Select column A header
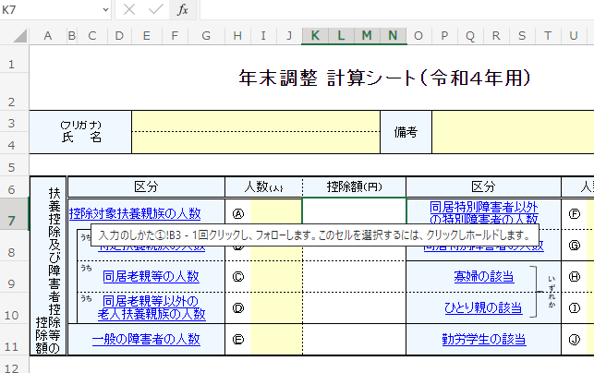The image size is (594, 373). coord(48,36)
